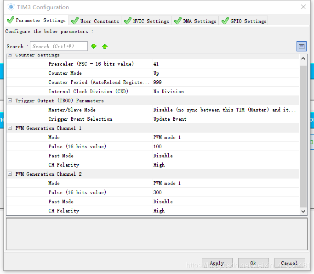The width and height of the screenshot is (314, 274).
Task: Open the Parameter Settings tab
Action: point(36,20)
